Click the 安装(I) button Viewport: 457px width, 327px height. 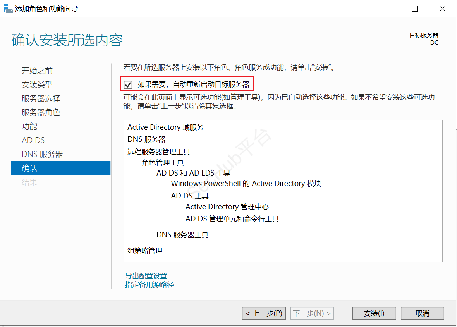pyautogui.click(x=374, y=313)
